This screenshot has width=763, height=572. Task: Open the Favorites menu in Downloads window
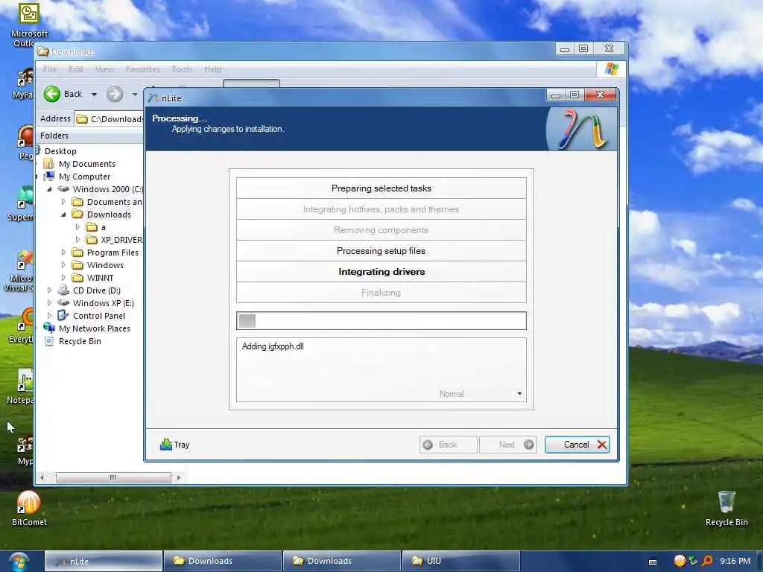142,69
